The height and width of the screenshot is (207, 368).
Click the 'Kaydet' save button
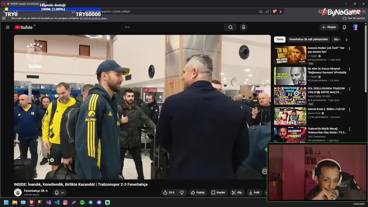218,193
